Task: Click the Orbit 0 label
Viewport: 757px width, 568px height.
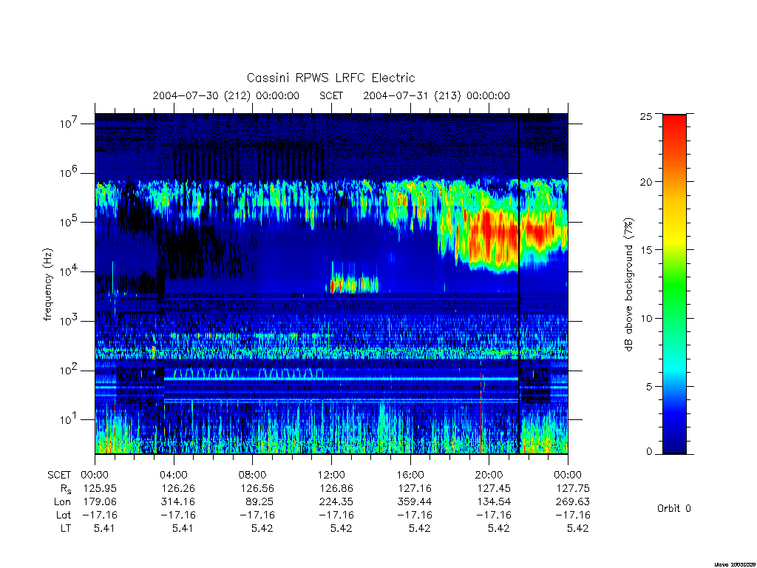Action: [x=674, y=509]
